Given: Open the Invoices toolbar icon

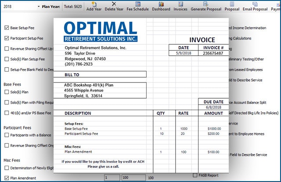Looking at the screenshot, I should (x=180, y=4).
